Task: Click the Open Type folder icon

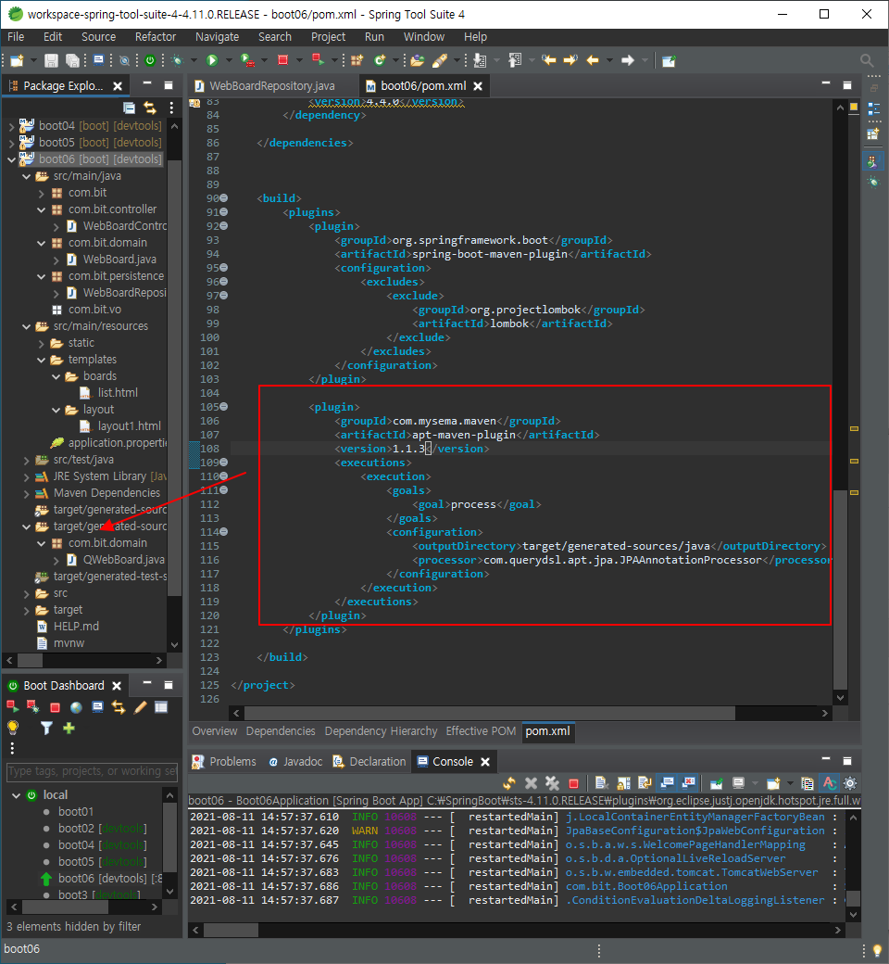Action: coord(418,60)
